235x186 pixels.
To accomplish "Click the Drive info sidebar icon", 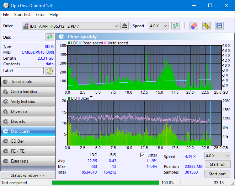I will [6, 111].
